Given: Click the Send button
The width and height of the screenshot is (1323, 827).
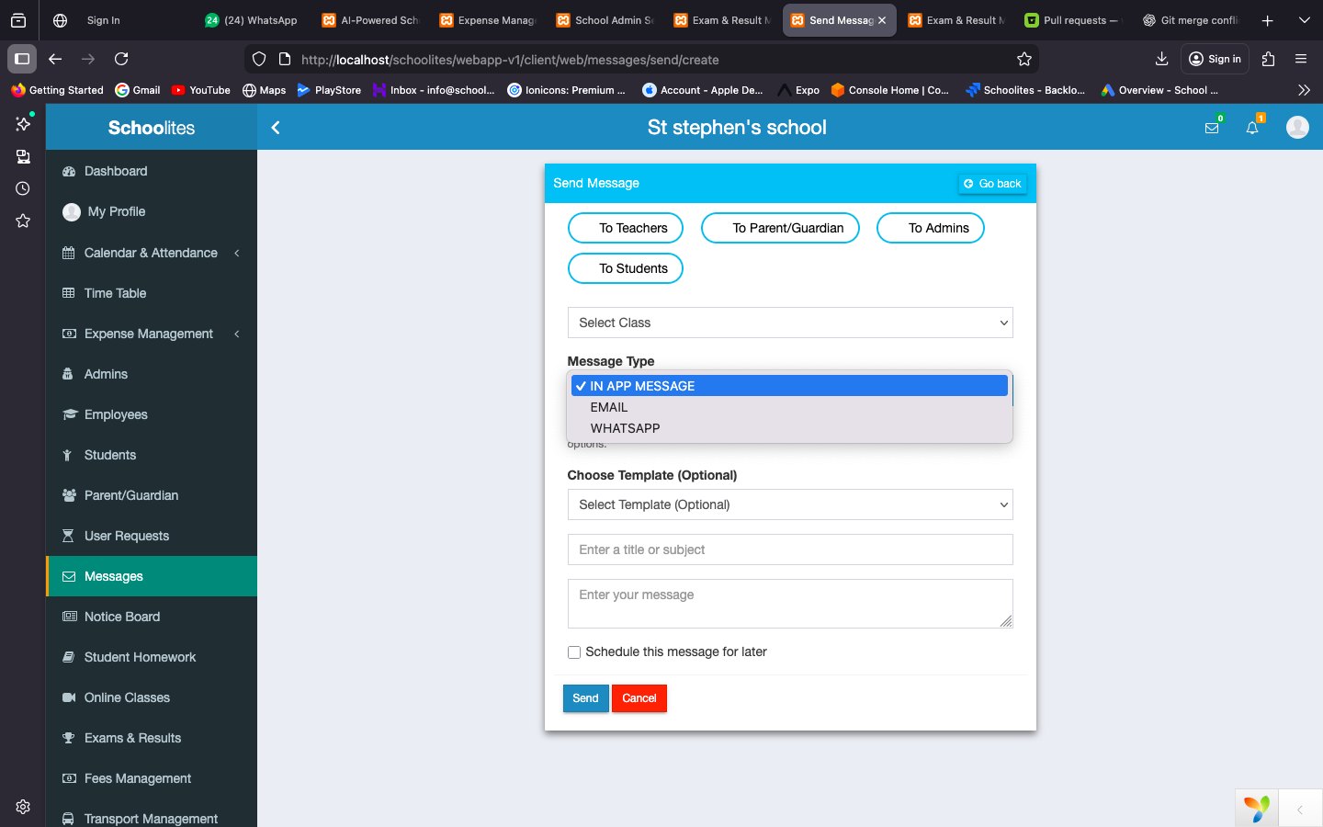Looking at the screenshot, I should (x=585, y=698).
